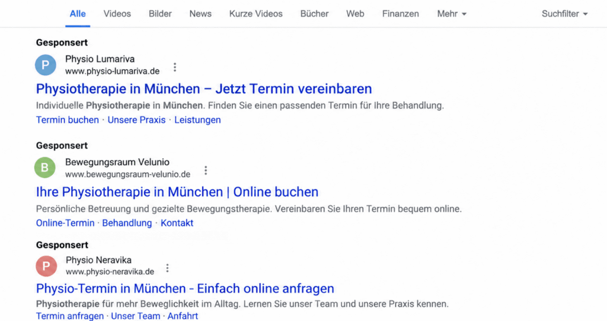607x321 pixels.
Task: Expand the Mehr dropdown
Action: coord(452,14)
